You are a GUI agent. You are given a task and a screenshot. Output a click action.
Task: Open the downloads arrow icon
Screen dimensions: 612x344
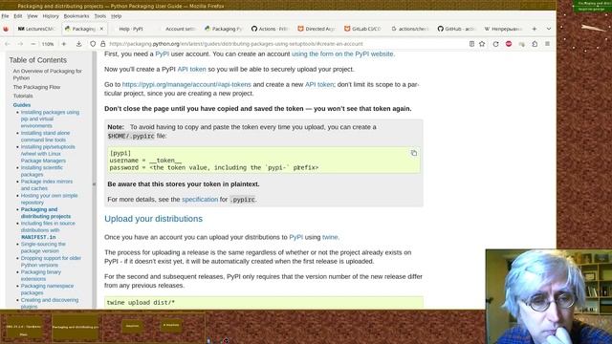(78, 44)
